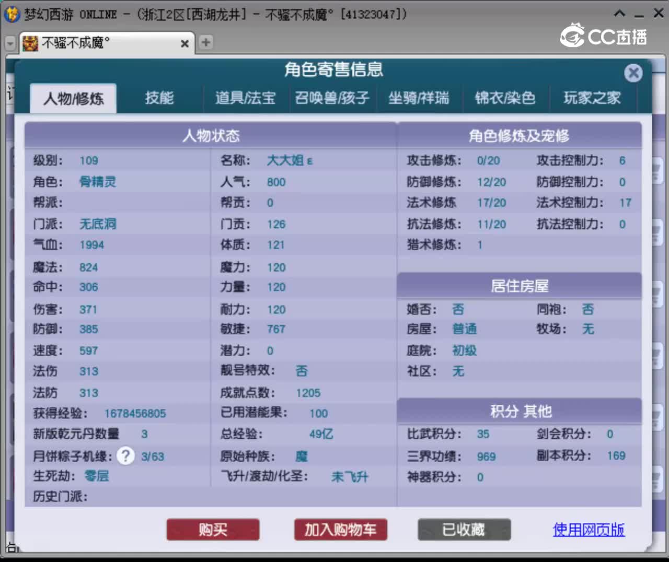Click the 原始种族 value 魔
This screenshot has height=562, width=669.
tap(302, 456)
